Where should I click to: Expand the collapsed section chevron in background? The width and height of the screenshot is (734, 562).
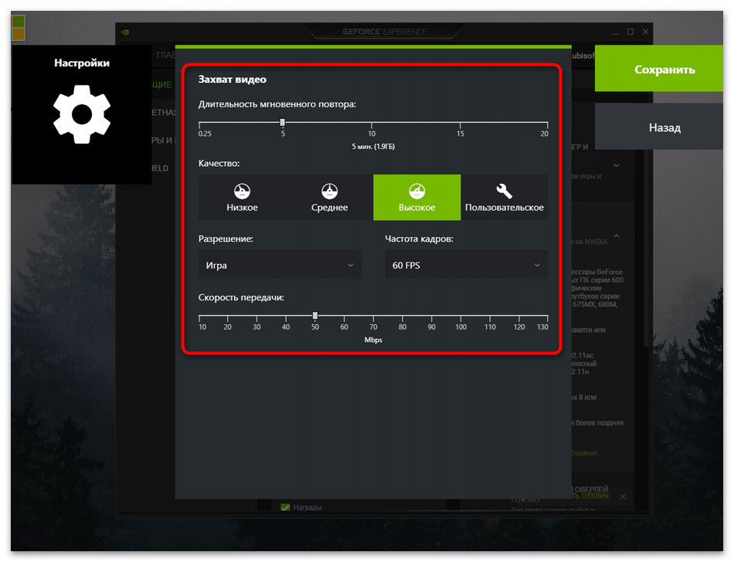pyautogui.click(x=617, y=164)
